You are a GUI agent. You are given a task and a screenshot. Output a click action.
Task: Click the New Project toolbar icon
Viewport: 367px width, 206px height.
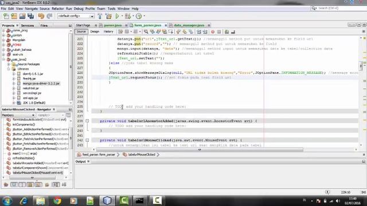coord(14,16)
